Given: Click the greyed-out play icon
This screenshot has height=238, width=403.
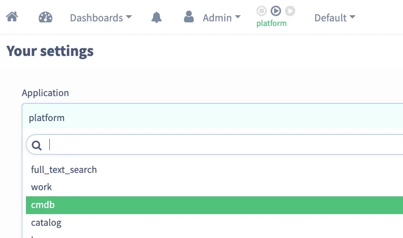Looking at the screenshot, I should pyautogui.click(x=290, y=11).
